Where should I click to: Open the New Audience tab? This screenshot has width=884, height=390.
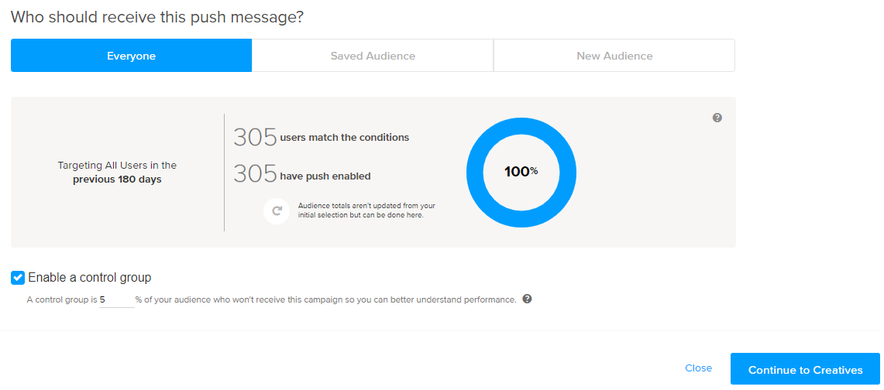[x=614, y=56]
